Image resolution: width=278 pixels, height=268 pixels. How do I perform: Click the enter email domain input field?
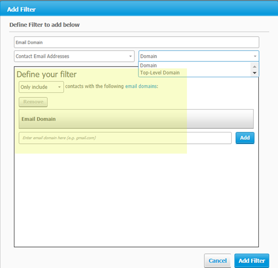tap(125, 138)
